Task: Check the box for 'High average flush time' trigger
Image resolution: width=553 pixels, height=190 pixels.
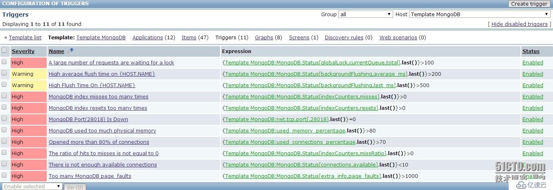Action: [4, 73]
